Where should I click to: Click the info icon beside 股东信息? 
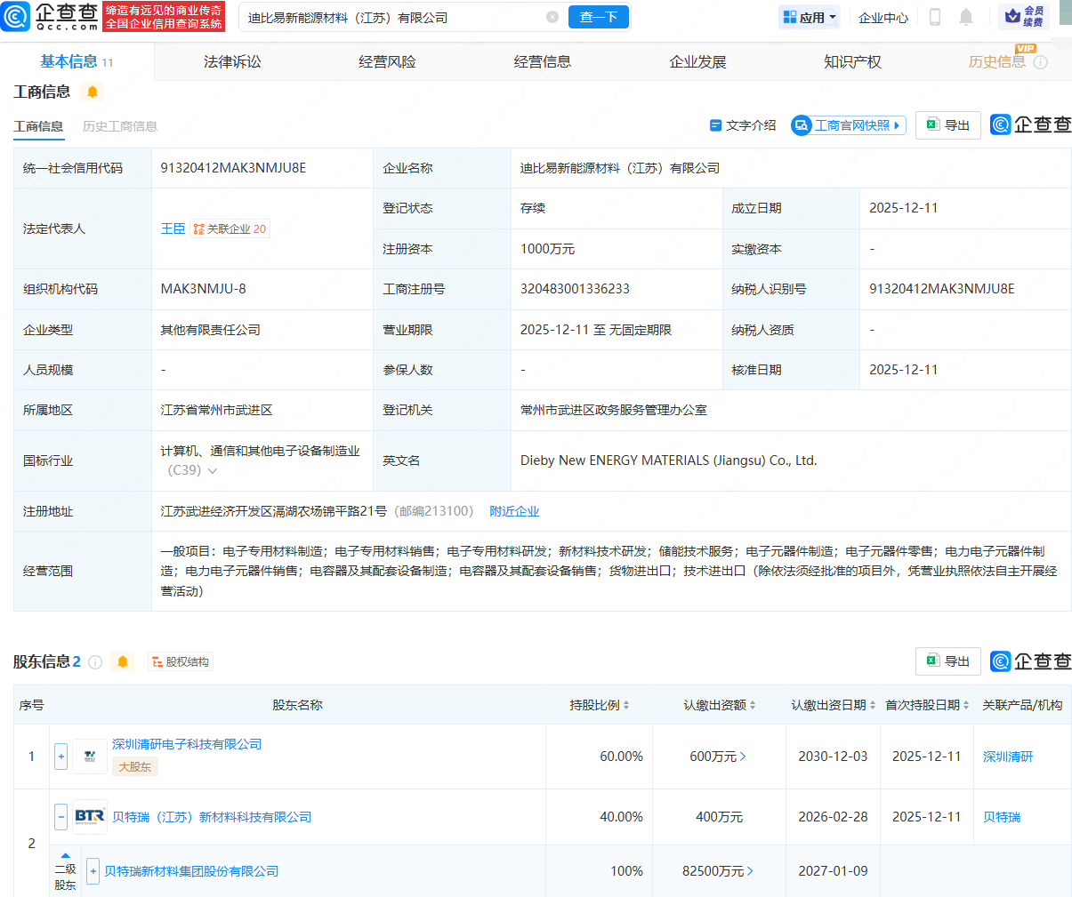tap(95, 662)
